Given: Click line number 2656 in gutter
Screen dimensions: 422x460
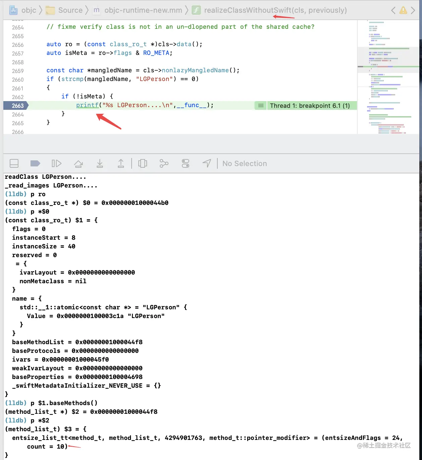Looking at the screenshot, I should pyautogui.click(x=18, y=45).
